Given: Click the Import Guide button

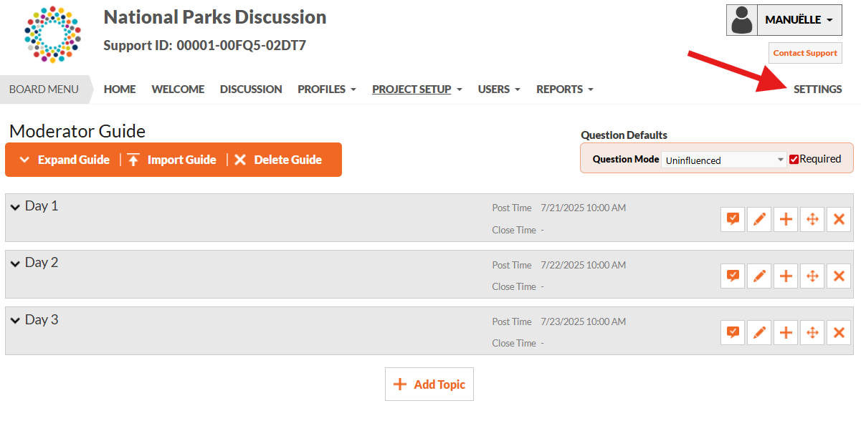Looking at the screenshot, I should (x=172, y=160).
